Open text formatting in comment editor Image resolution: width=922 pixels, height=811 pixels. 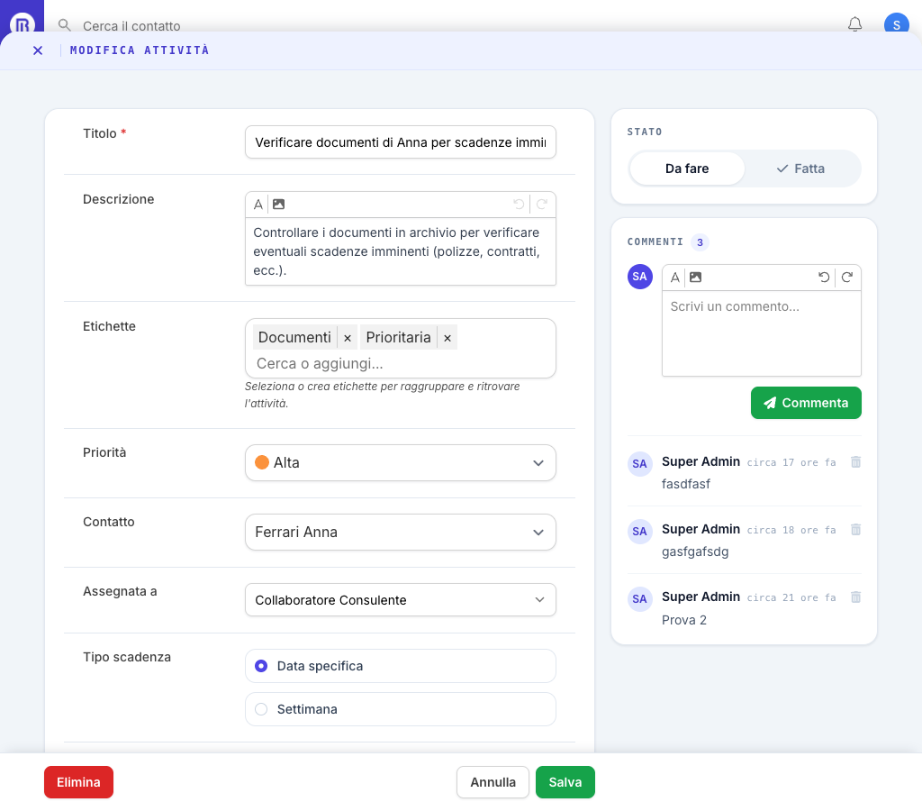(675, 278)
